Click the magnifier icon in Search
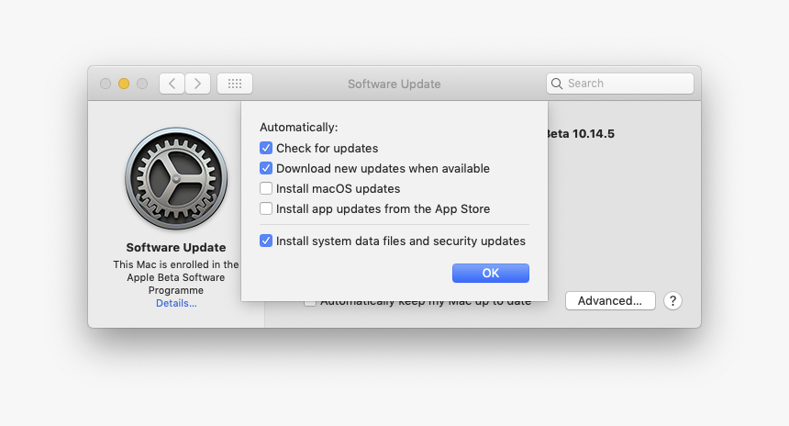This screenshot has height=426, width=789. coord(557,84)
